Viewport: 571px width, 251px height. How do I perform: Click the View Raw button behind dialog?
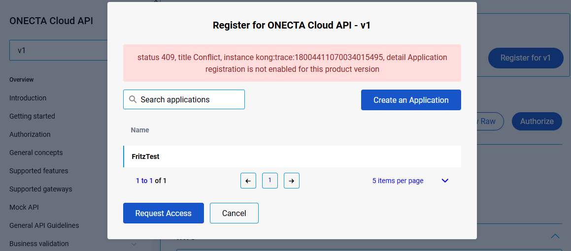pos(490,121)
